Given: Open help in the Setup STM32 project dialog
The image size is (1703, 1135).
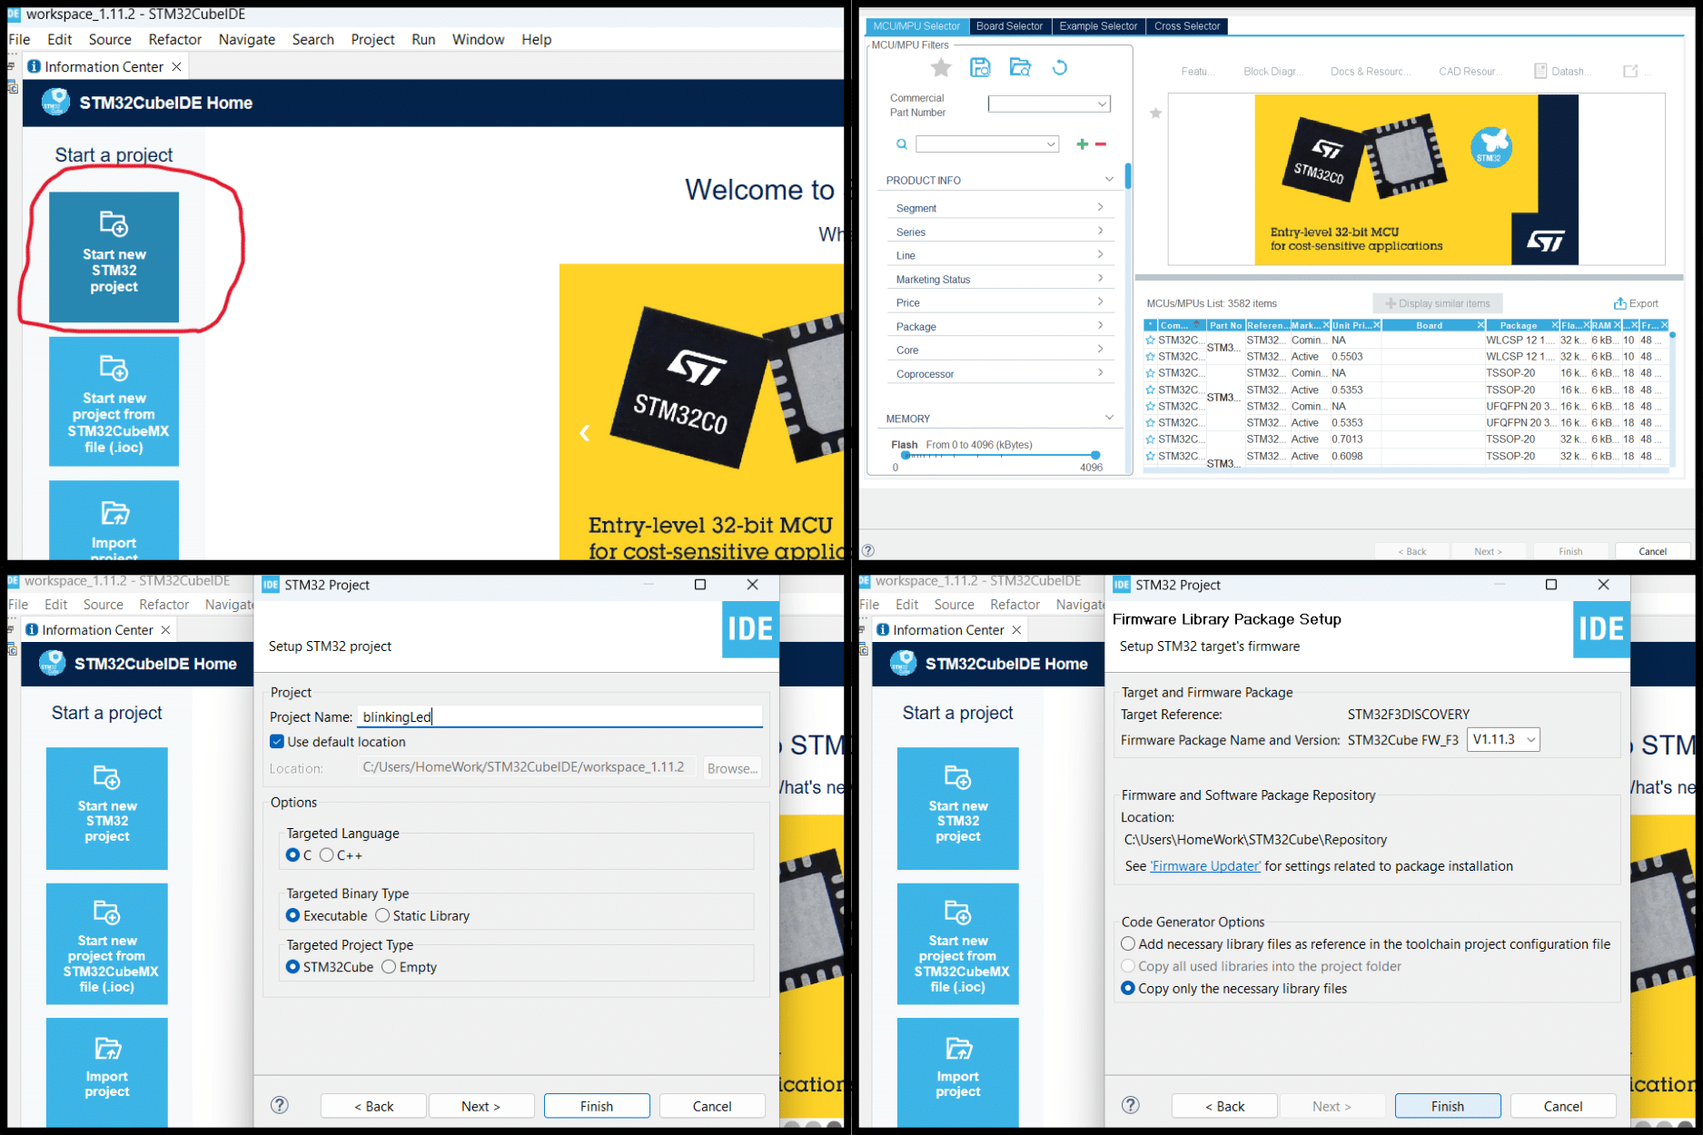Looking at the screenshot, I should click(x=280, y=1105).
